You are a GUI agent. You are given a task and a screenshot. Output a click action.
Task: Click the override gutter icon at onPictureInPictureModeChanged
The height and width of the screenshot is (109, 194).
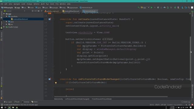click(x=49, y=79)
